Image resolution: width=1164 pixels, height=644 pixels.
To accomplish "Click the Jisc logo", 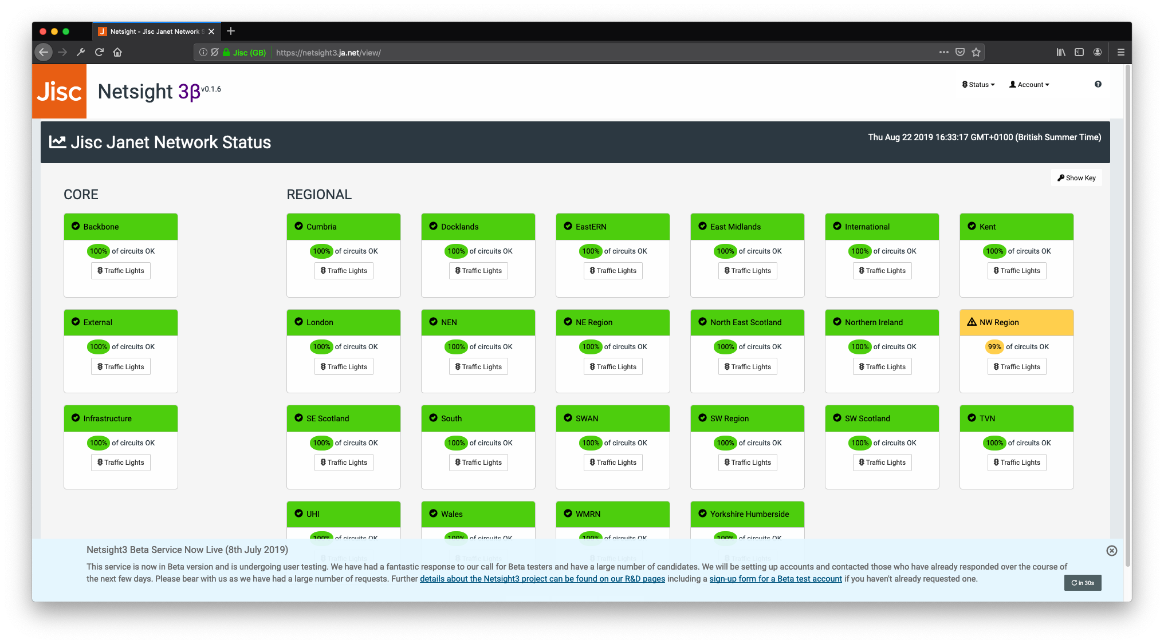I will coord(59,91).
